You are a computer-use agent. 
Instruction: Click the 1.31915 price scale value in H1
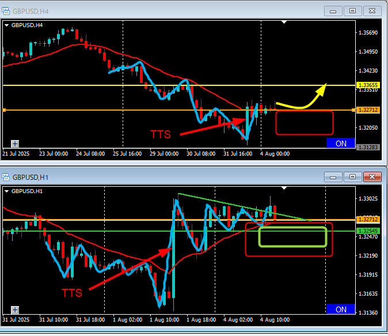tap(368, 275)
